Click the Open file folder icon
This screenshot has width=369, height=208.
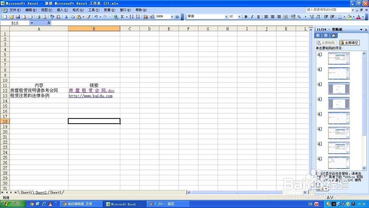pos(11,17)
